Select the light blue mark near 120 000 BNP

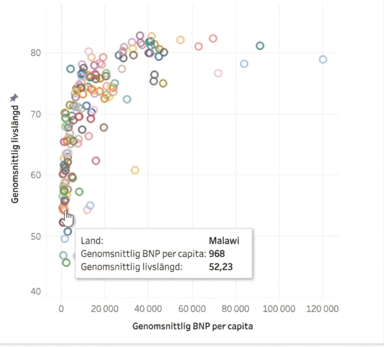click(x=323, y=59)
